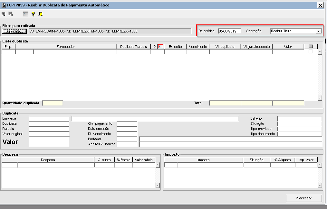Screen dimensions: 327x209
Task: Click the Parcela field
Action: click(x=49, y=129)
